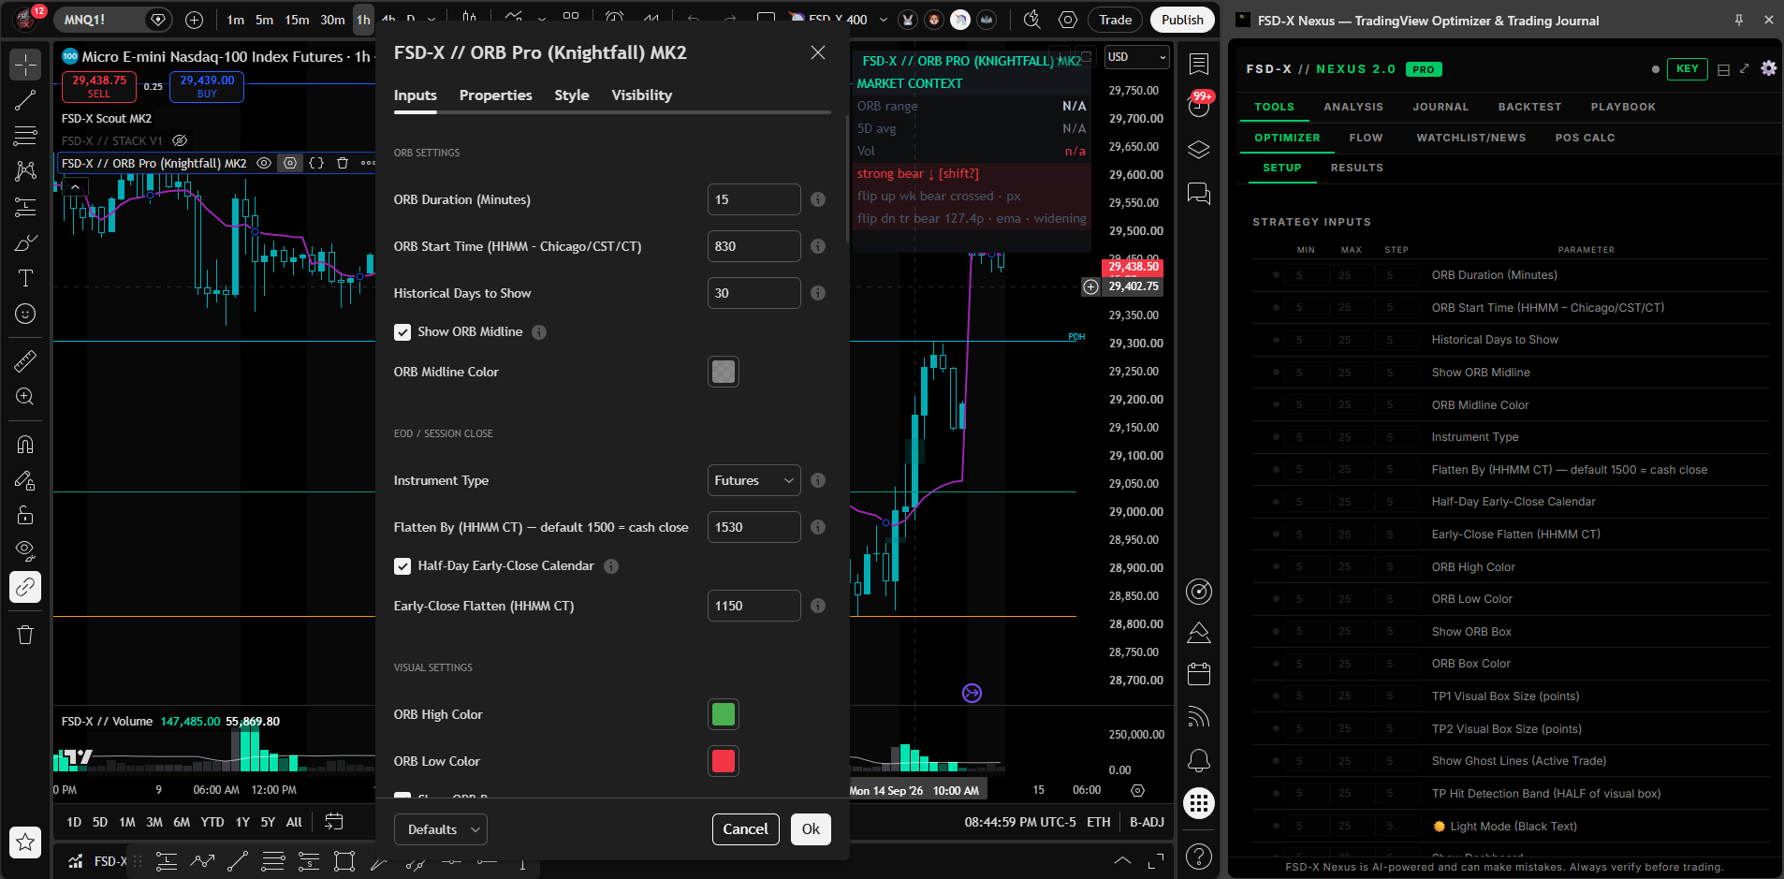Switch to the Style tab

572,95
